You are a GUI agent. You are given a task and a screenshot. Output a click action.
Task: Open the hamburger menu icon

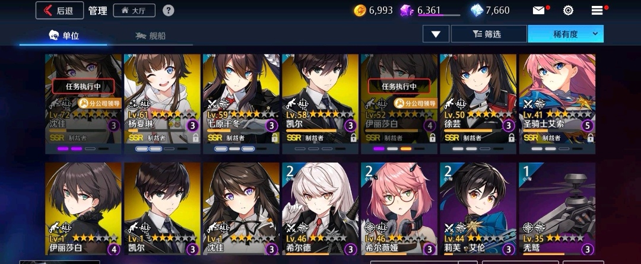(x=597, y=11)
